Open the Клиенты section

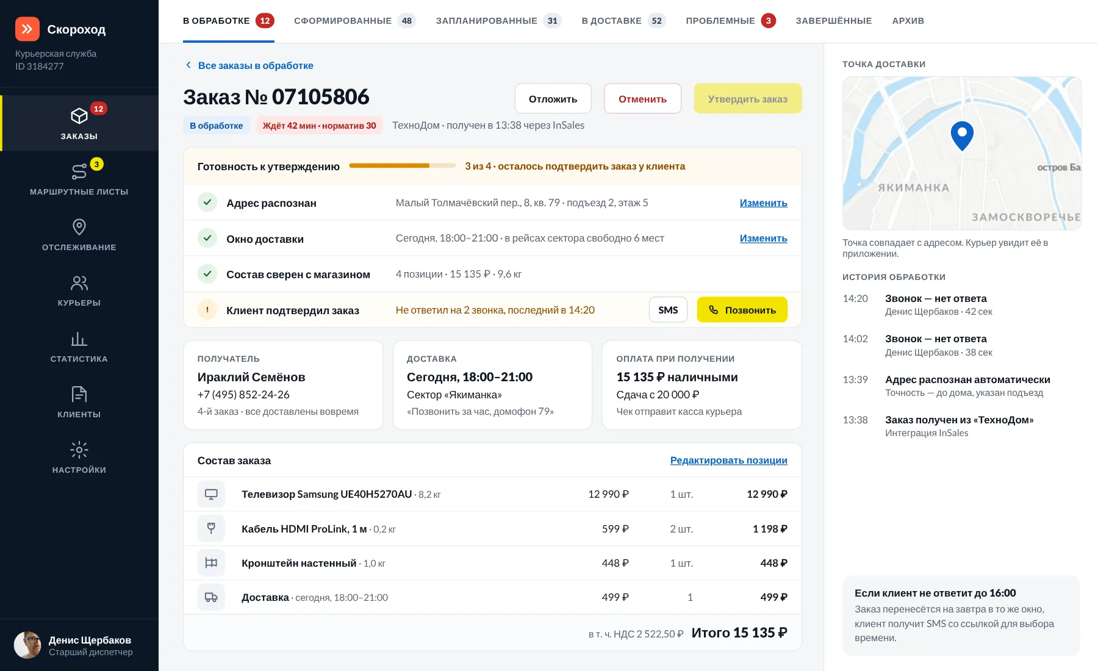click(79, 402)
